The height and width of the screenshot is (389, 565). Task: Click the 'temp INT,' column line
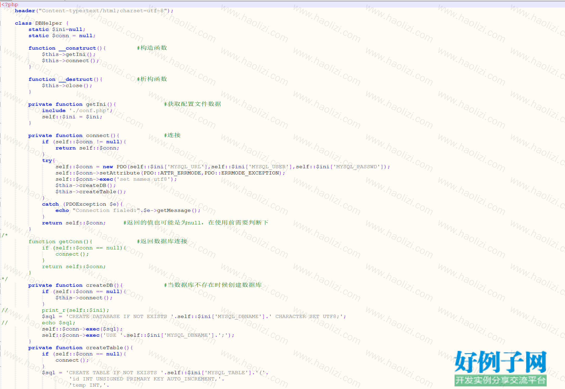(89, 385)
